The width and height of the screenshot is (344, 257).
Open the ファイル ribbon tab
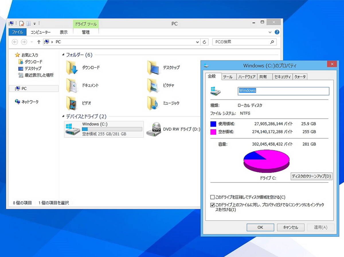coord(17,32)
